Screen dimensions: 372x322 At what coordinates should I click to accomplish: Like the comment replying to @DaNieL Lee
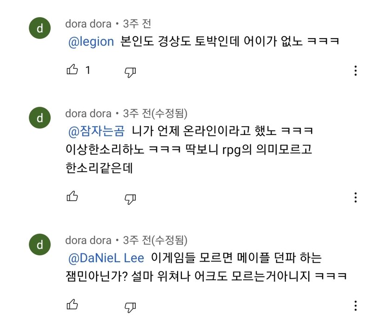click(x=73, y=305)
